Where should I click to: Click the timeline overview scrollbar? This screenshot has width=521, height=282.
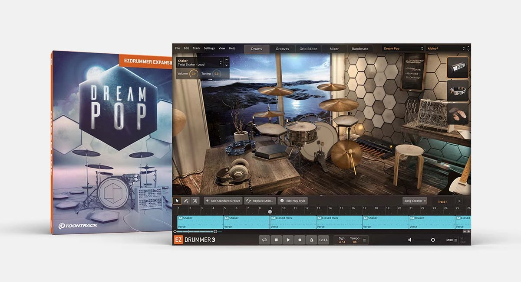[195, 231]
